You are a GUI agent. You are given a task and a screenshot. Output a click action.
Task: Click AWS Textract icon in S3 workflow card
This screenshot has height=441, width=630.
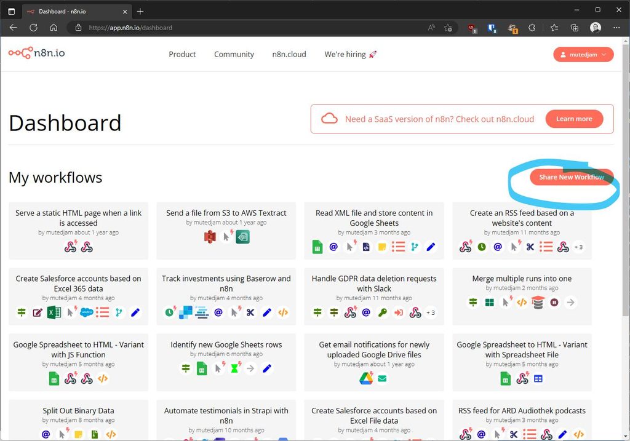242,237
